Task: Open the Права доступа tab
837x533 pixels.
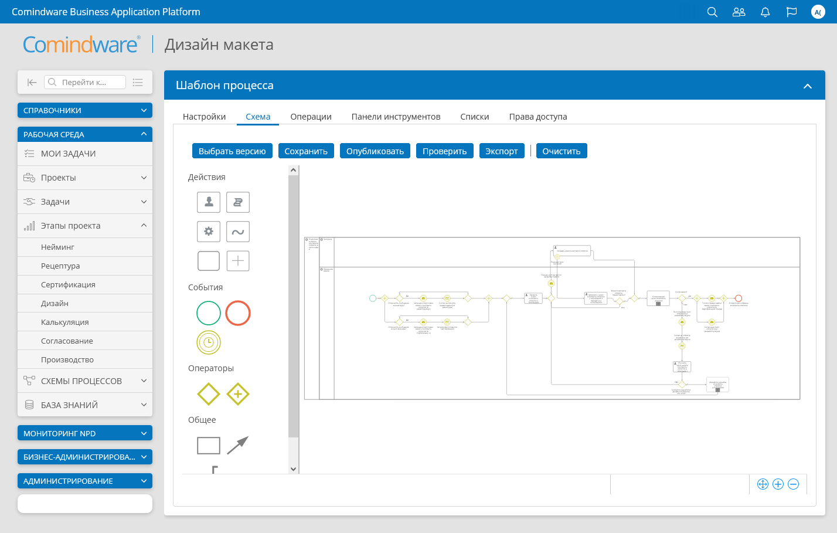Action: 538,117
